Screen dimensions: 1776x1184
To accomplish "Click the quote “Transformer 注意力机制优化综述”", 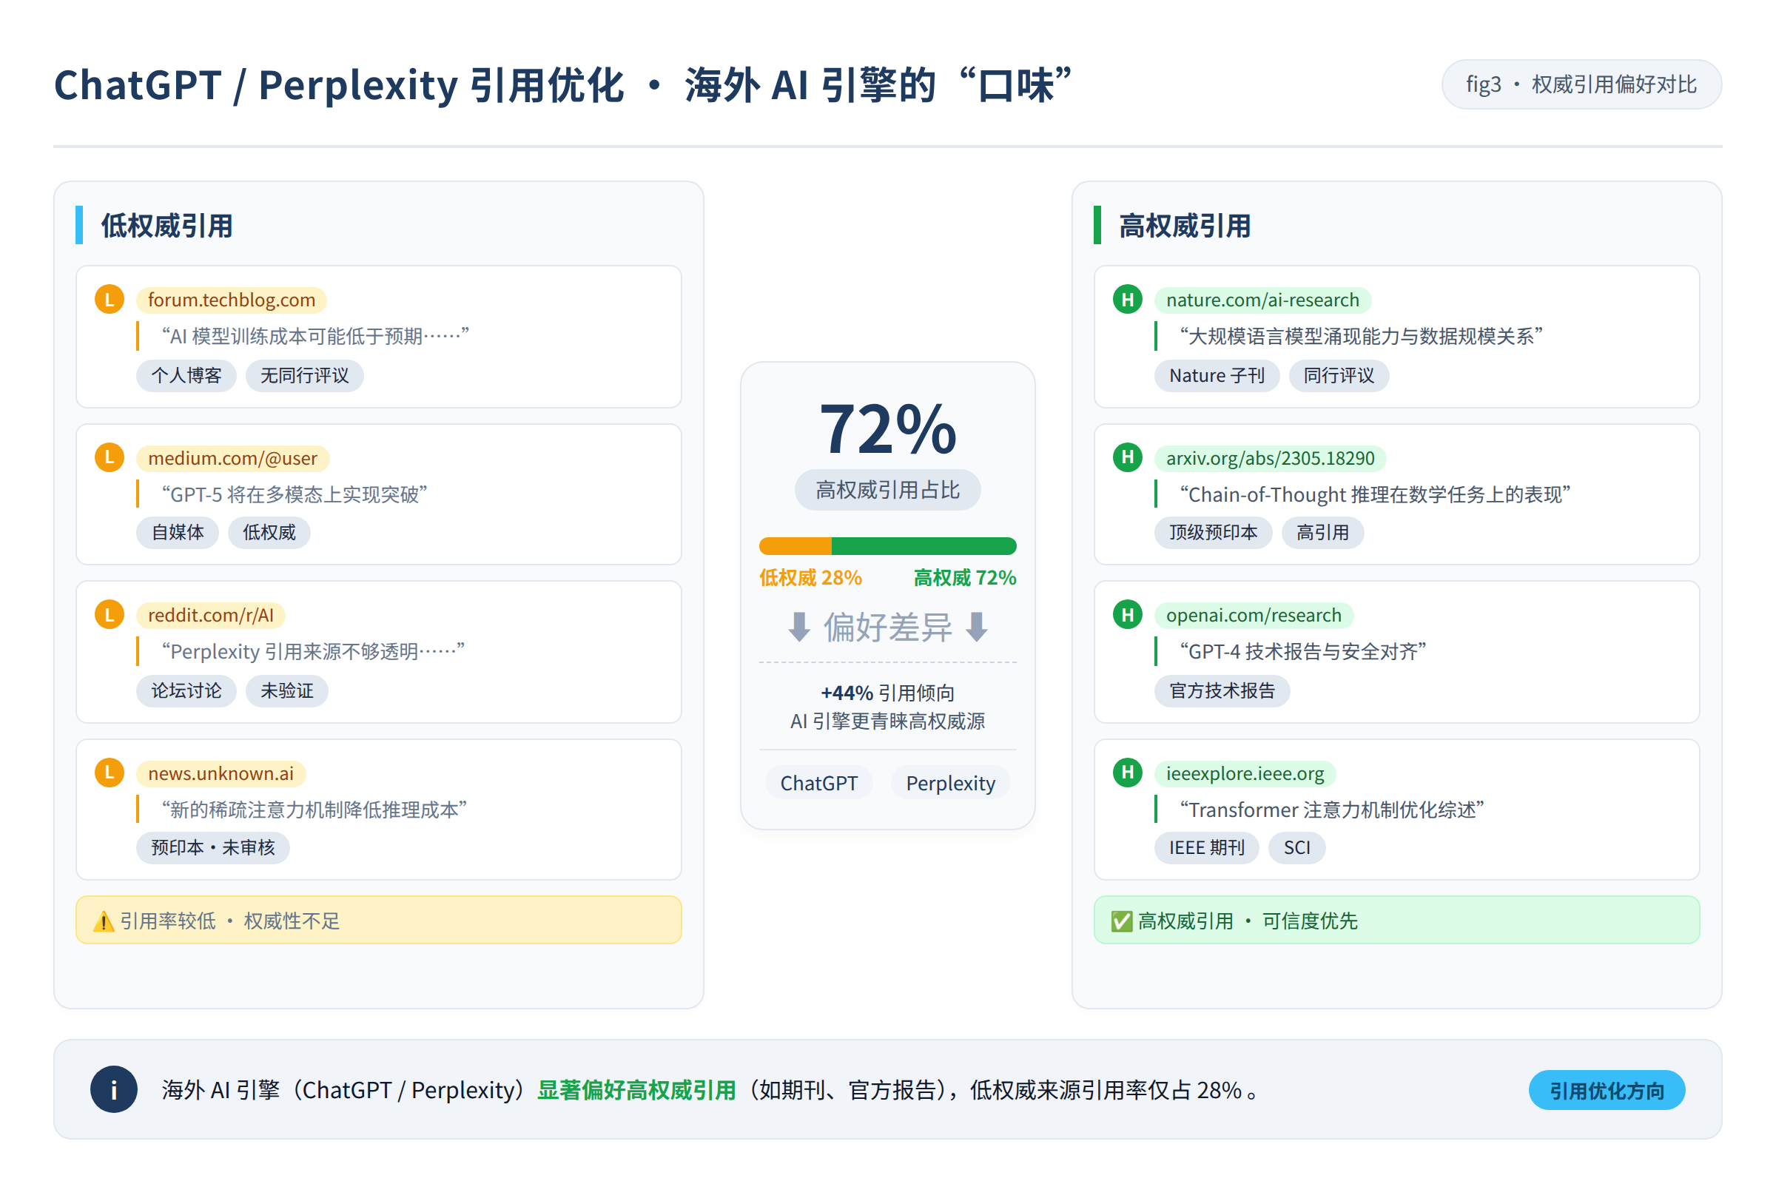I will coord(1332,810).
